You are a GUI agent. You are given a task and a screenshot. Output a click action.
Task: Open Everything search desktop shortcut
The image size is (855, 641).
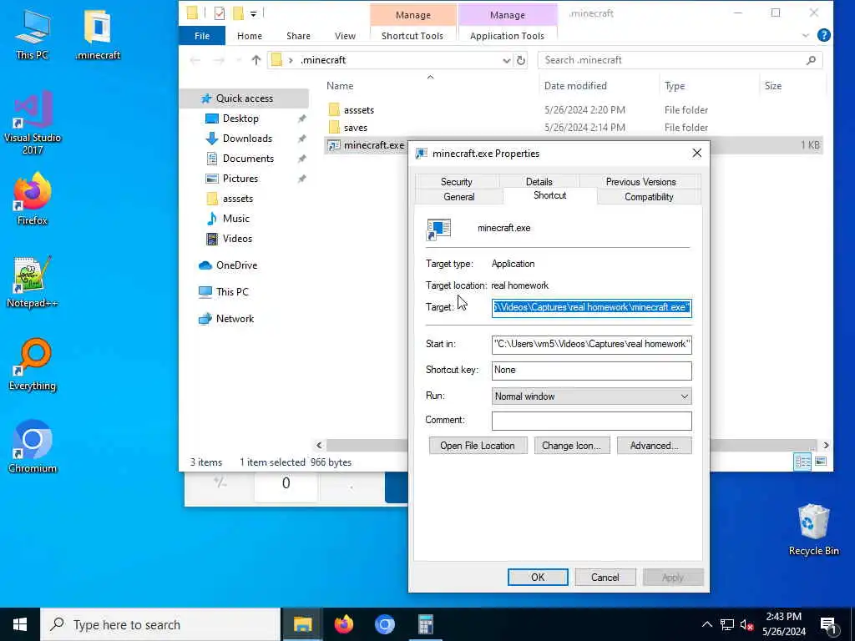(33, 365)
